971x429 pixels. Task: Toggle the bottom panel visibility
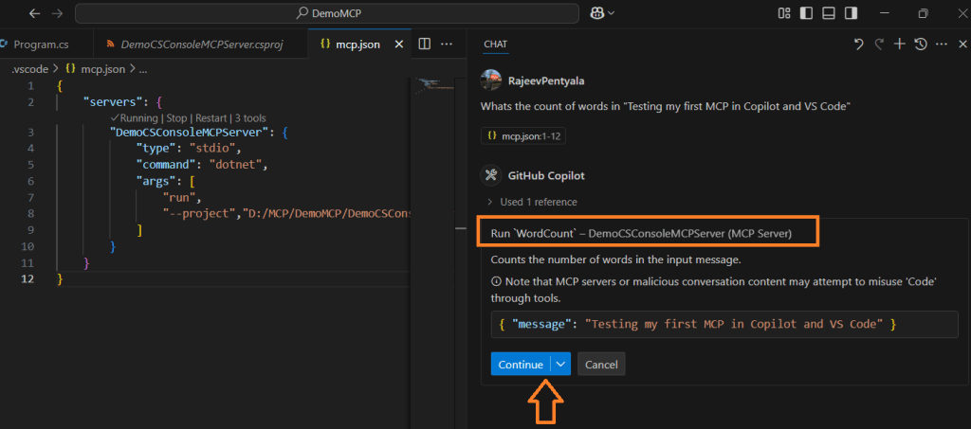828,13
